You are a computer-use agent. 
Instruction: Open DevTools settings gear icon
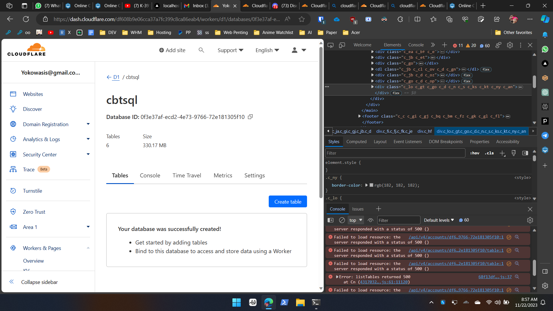pyautogui.click(x=510, y=45)
